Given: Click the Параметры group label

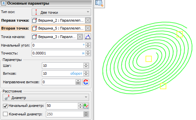Looking at the screenshot, I should coord(12,60).
